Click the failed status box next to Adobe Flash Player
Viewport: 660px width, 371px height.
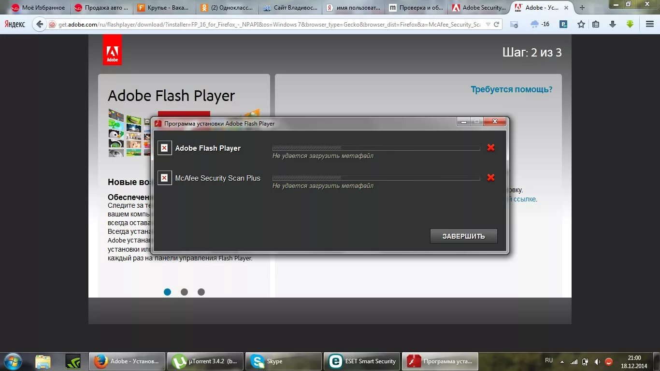164,148
